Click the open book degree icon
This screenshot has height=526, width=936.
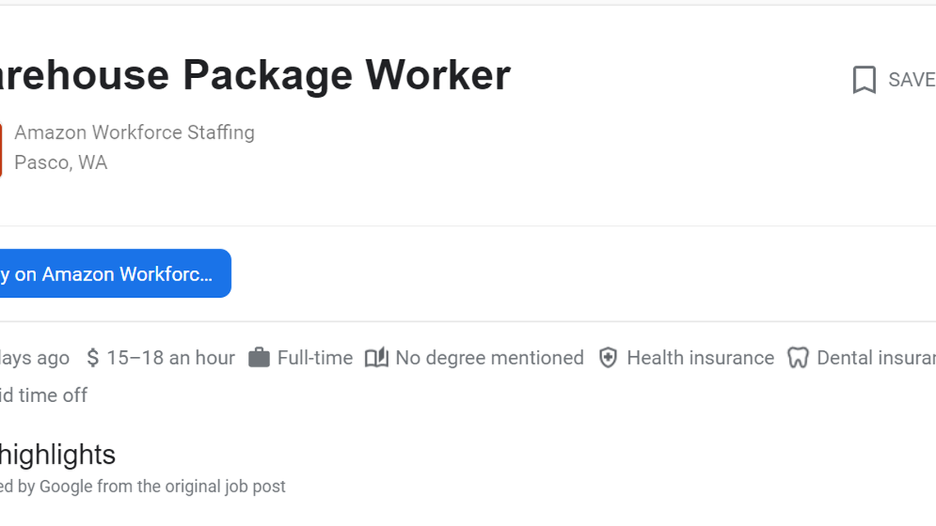(378, 357)
